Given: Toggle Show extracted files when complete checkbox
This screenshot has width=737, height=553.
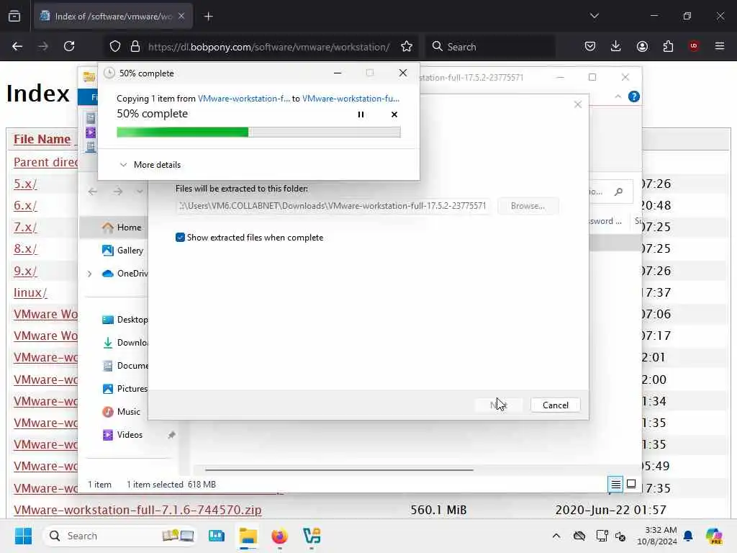Looking at the screenshot, I should point(180,238).
